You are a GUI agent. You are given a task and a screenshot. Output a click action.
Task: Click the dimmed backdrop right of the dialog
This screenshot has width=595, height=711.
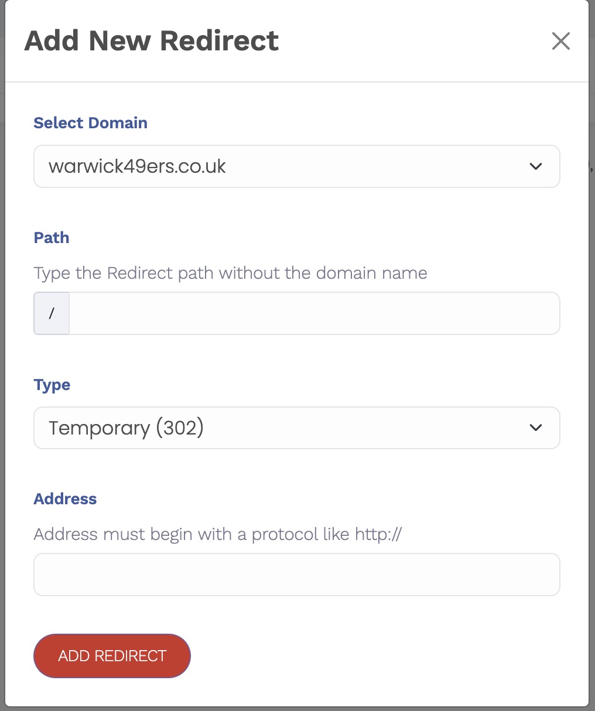point(592,351)
